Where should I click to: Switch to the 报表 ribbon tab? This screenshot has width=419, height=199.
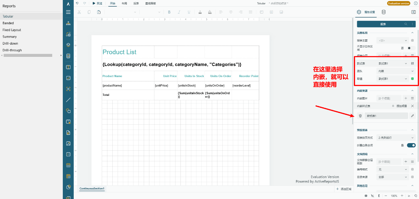pos(136,3)
